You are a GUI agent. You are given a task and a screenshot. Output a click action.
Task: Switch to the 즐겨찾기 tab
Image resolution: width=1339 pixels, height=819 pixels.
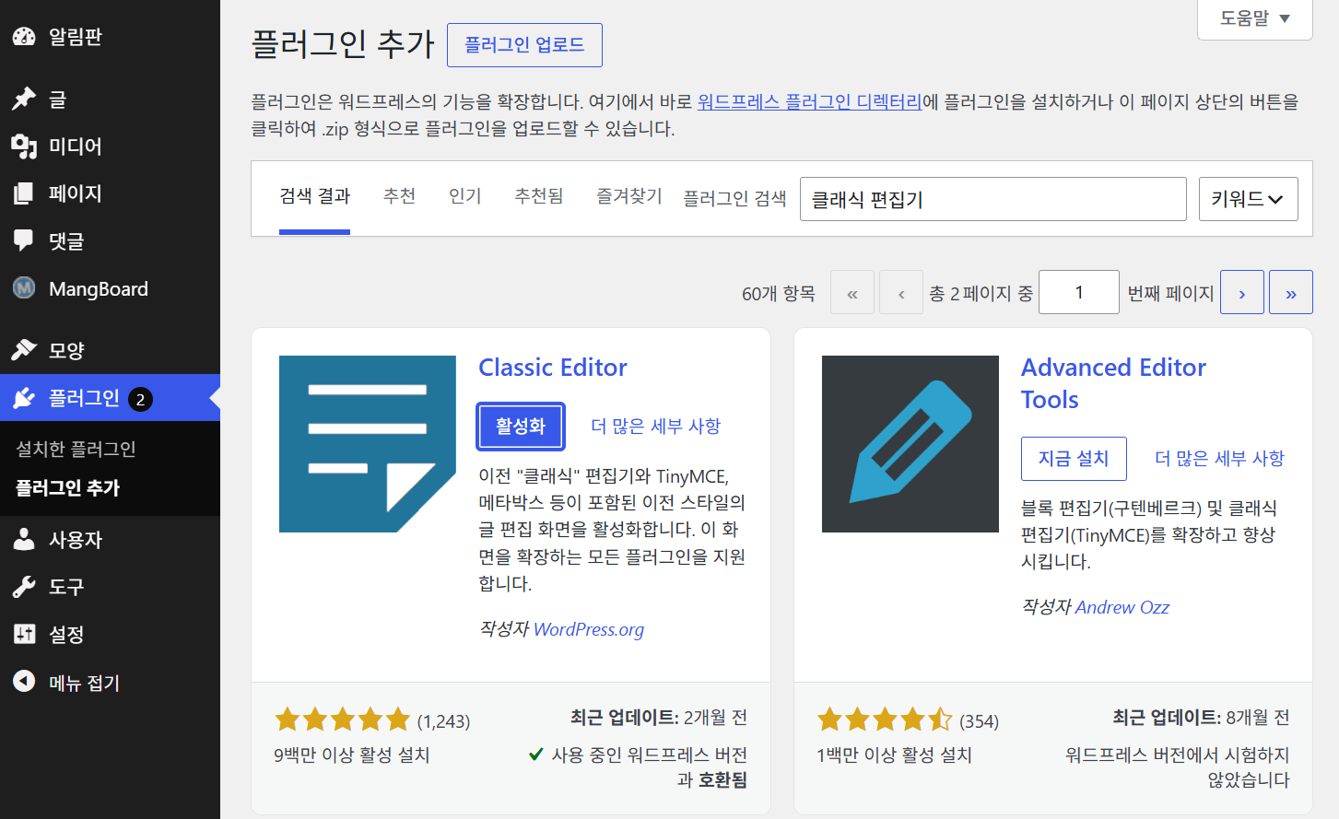click(x=629, y=196)
